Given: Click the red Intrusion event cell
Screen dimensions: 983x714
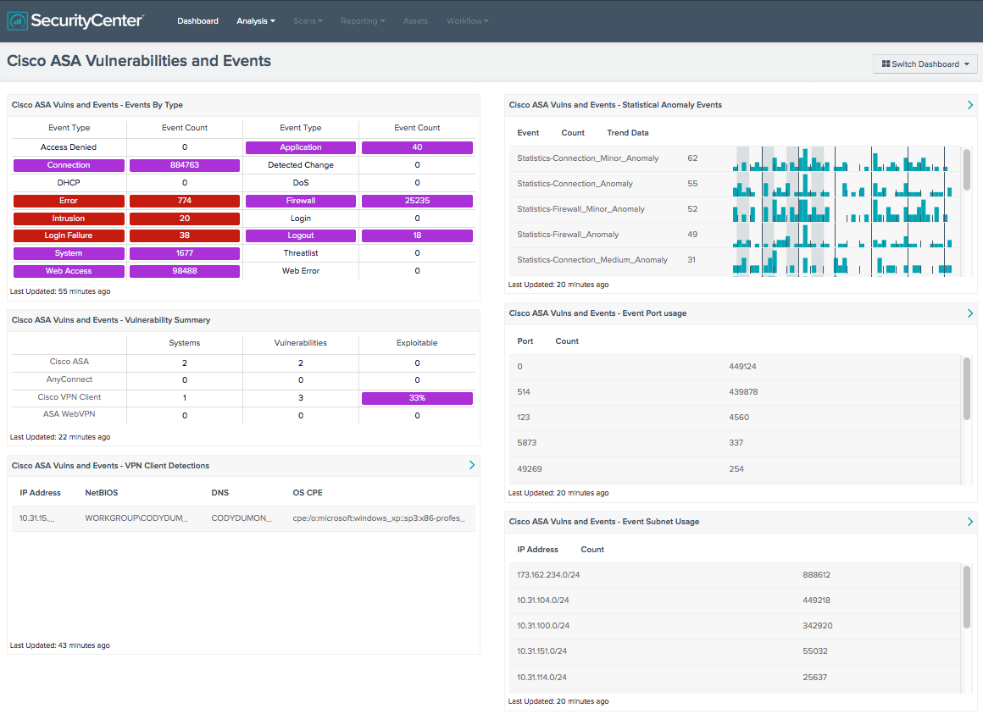Looking at the screenshot, I should (69, 219).
